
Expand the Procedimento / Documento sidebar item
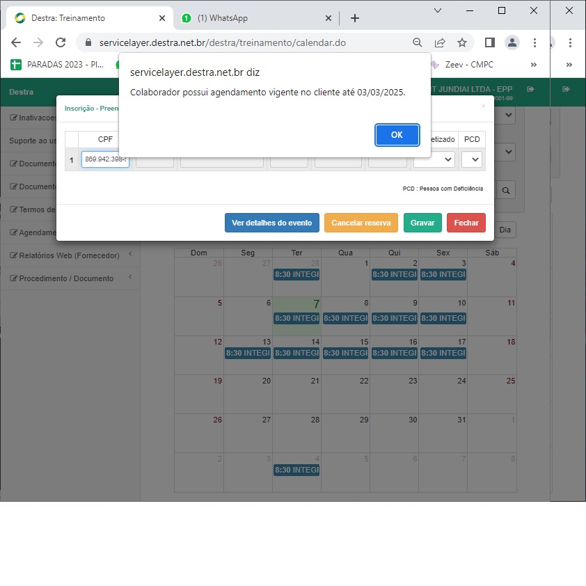pyautogui.click(x=70, y=278)
